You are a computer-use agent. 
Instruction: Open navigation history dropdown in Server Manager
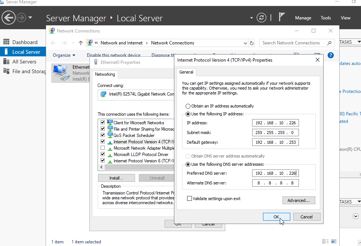point(30,18)
